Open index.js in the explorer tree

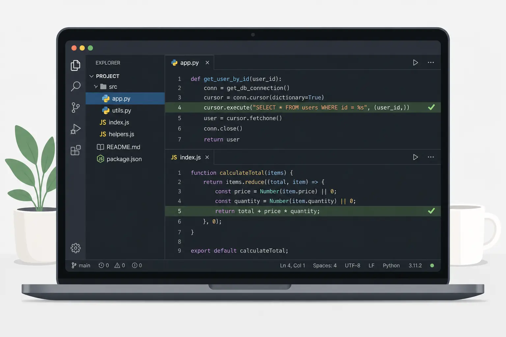click(x=125, y=122)
